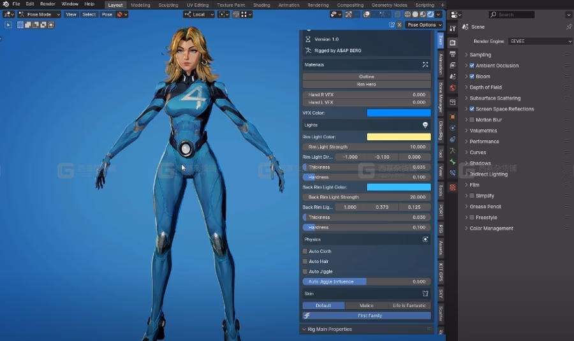Click the Materials panel header icon
574x341 pixels.
[425, 65]
